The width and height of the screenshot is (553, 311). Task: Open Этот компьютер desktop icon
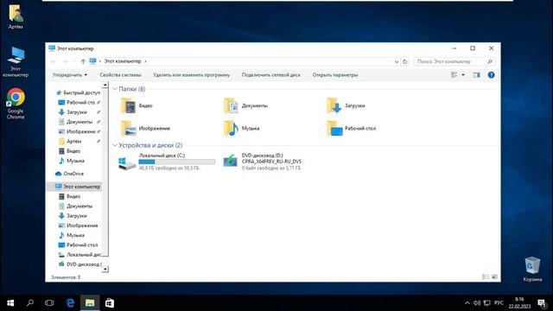[16, 61]
